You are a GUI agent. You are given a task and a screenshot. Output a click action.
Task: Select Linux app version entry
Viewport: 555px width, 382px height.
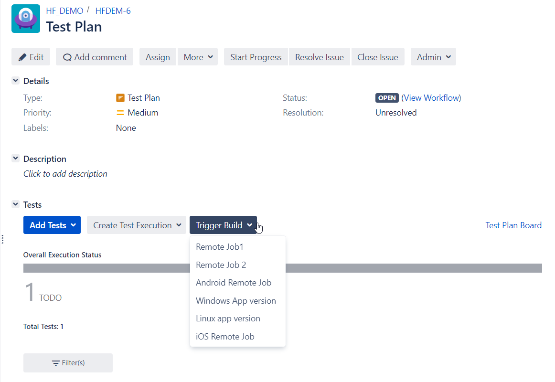(238, 318)
